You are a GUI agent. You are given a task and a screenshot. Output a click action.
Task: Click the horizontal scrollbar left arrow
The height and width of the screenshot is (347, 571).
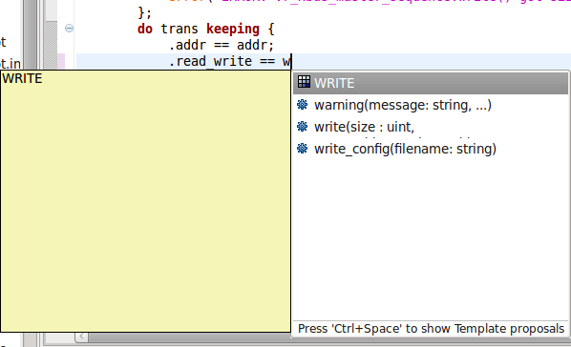point(81,337)
